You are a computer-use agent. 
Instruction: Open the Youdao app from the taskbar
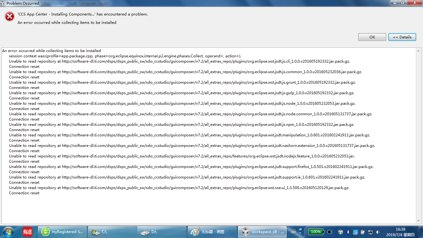point(28,232)
